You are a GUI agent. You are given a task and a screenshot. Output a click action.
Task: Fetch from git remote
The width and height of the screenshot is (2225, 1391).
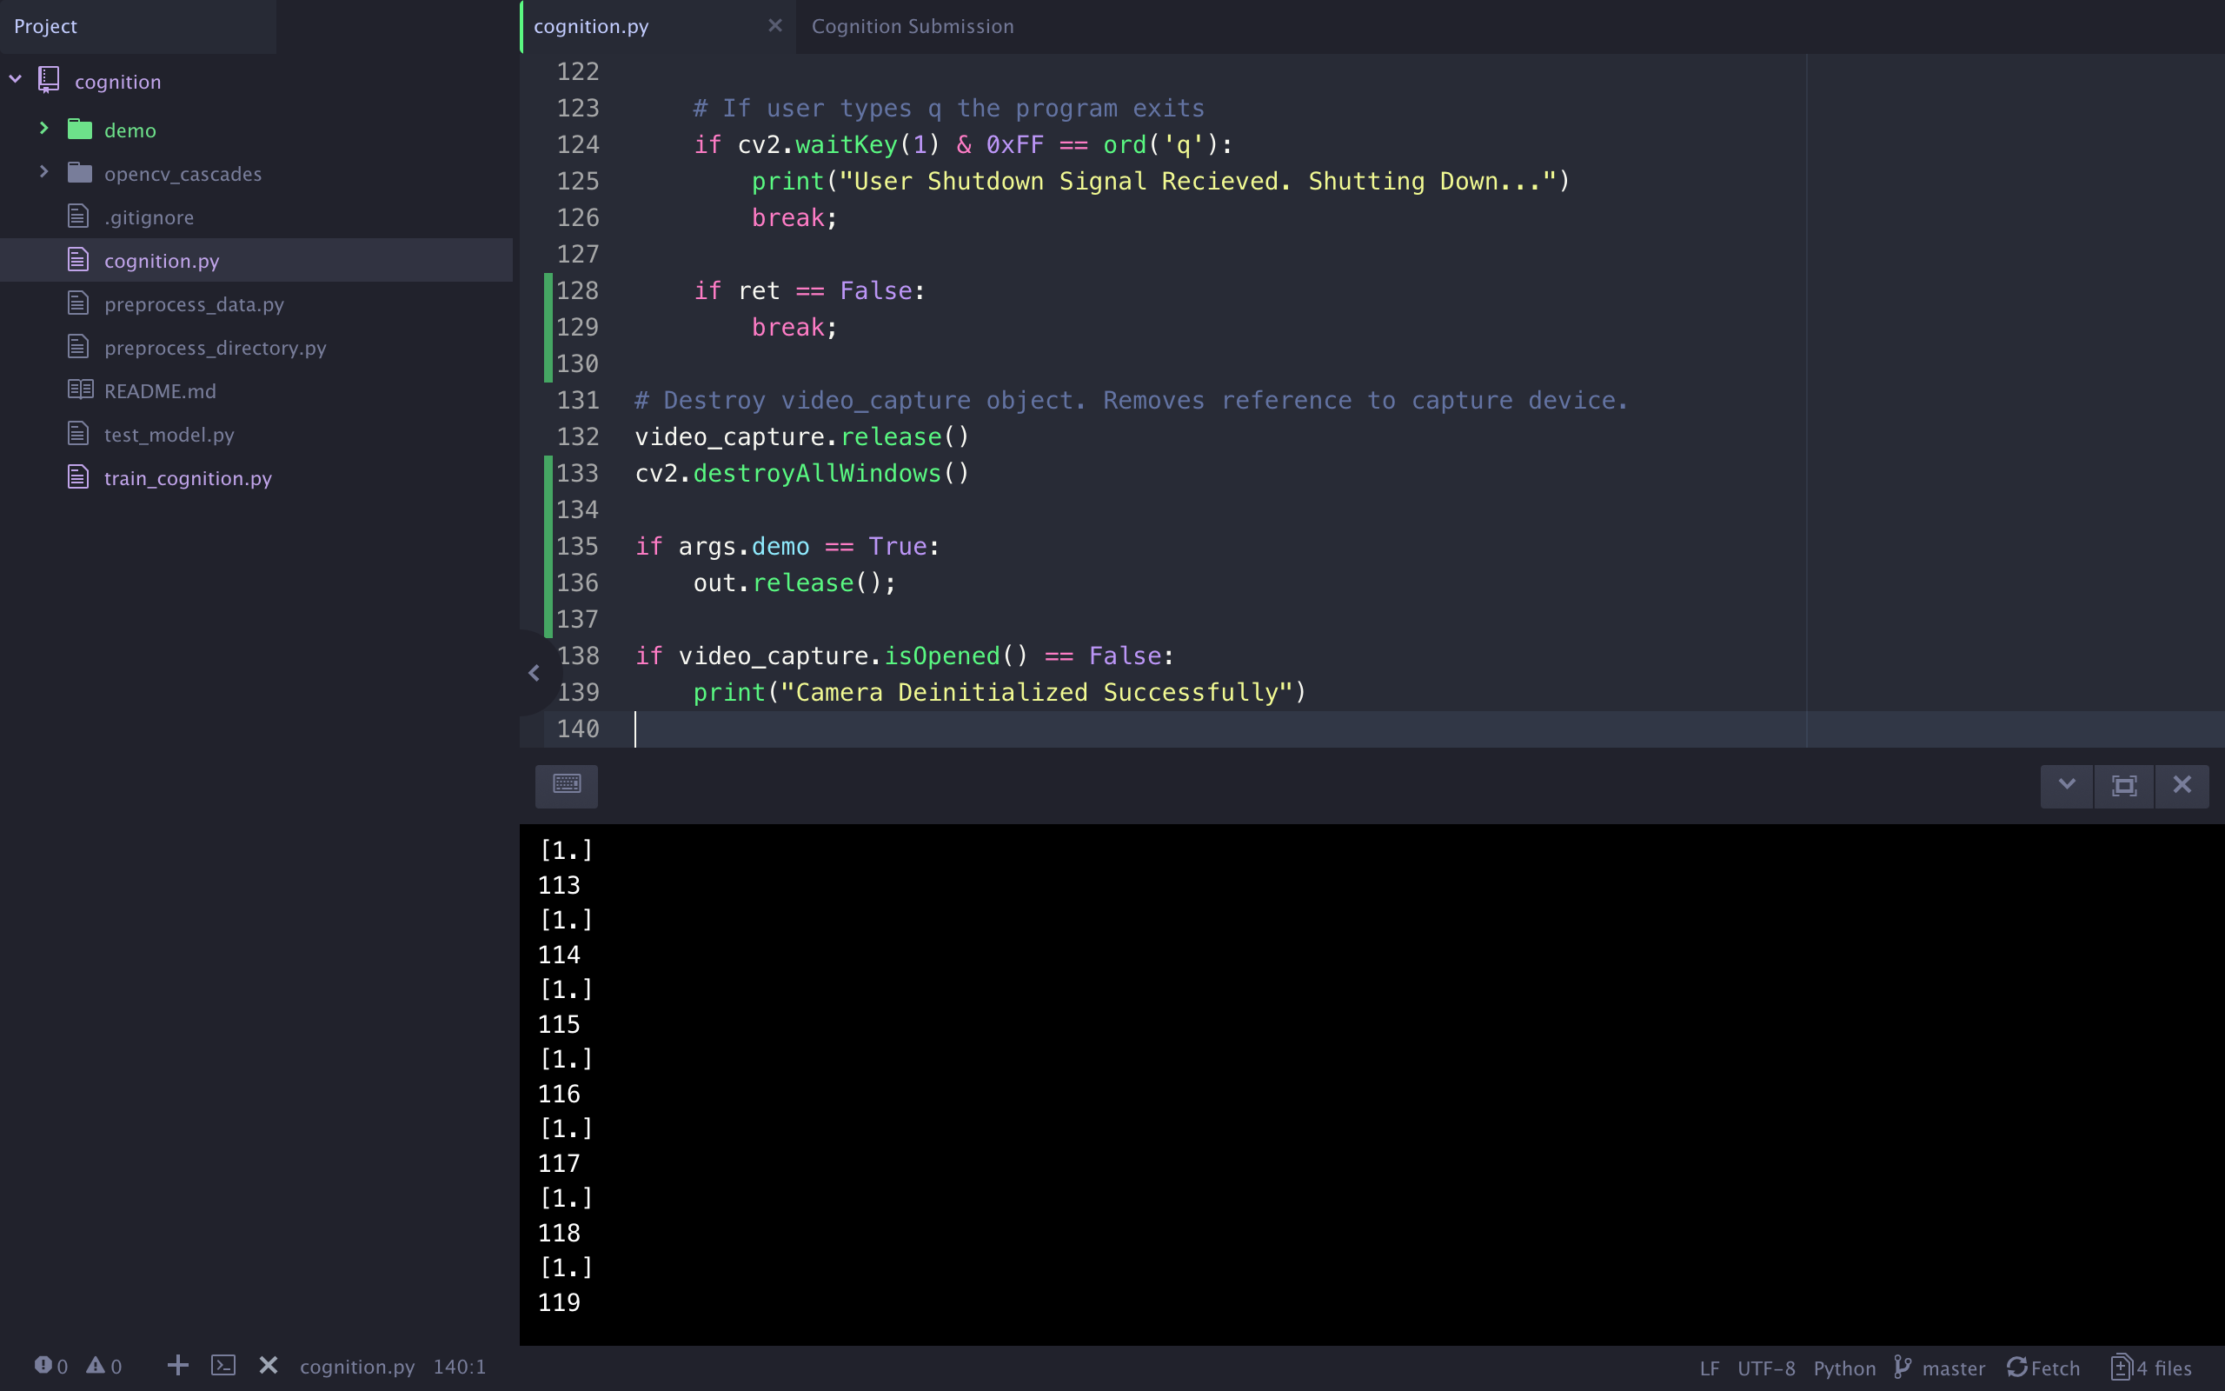pos(2043,1368)
